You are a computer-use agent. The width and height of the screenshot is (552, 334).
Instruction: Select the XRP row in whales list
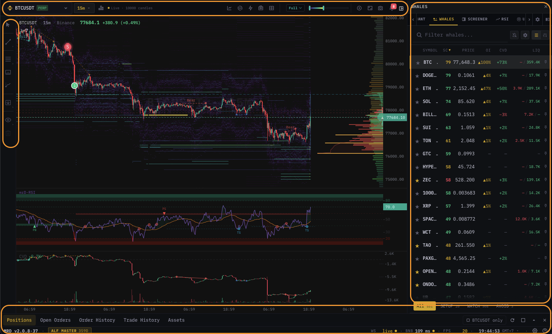point(480,206)
